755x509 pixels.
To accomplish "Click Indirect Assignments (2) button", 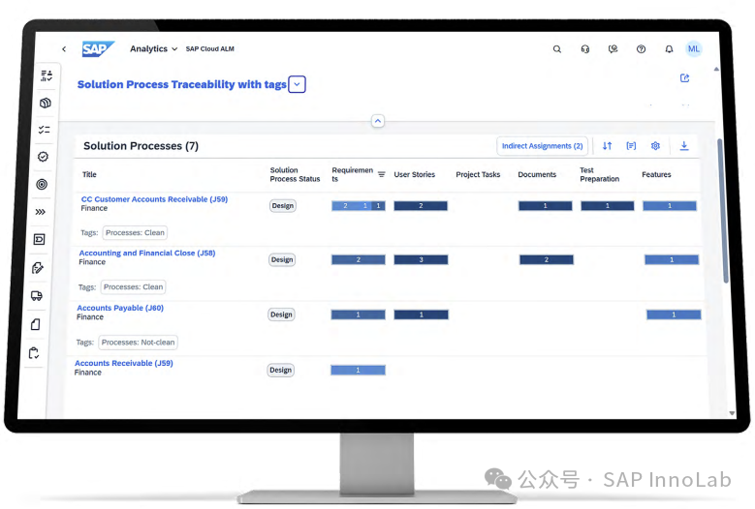I will click(542, 146).
